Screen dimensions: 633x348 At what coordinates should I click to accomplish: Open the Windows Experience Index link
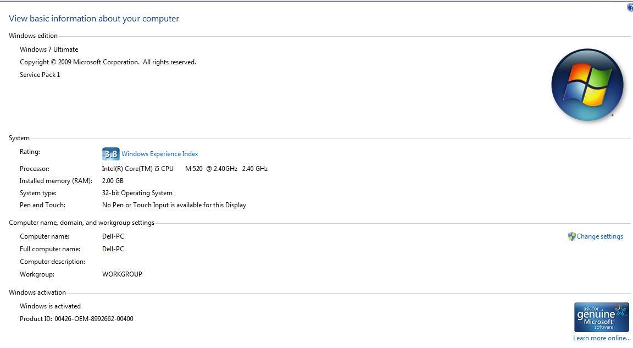tap(159, 154)
